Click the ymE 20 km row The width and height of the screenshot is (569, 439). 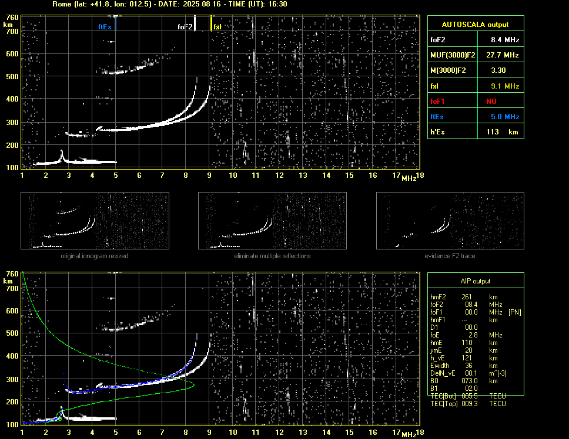[x=464, y=350]
